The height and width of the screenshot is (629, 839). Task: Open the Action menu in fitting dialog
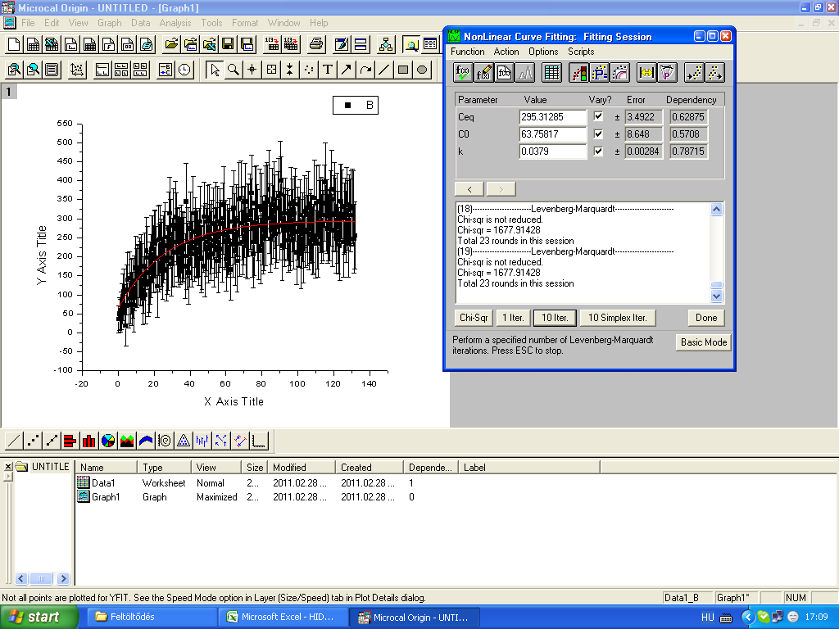point(506,52)
